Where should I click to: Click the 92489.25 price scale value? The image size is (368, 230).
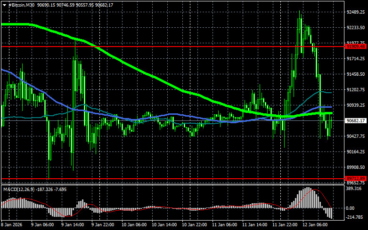point(356,12)
